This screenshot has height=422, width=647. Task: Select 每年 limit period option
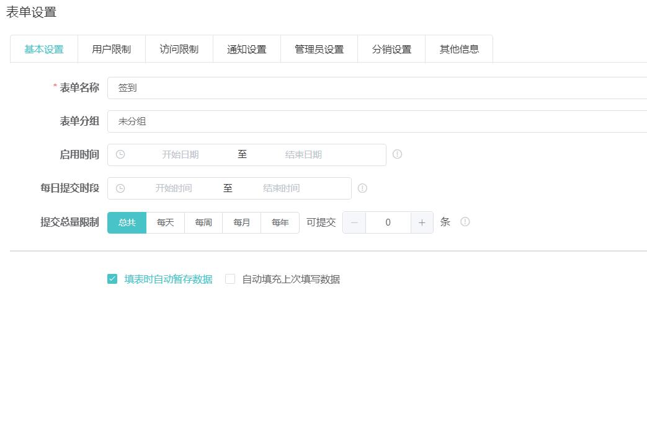point(280,222)
